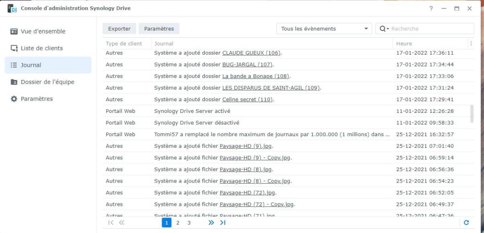Viewport: 484px width, 233px height.
Task: Open Celine secret (110) folder link
Action: (x=247, y=99)
